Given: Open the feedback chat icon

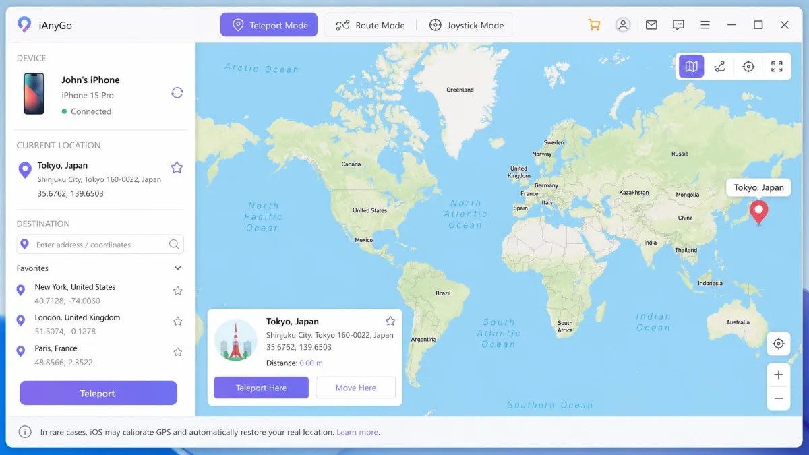Looking at the screenshot, I should coord(679,25).
